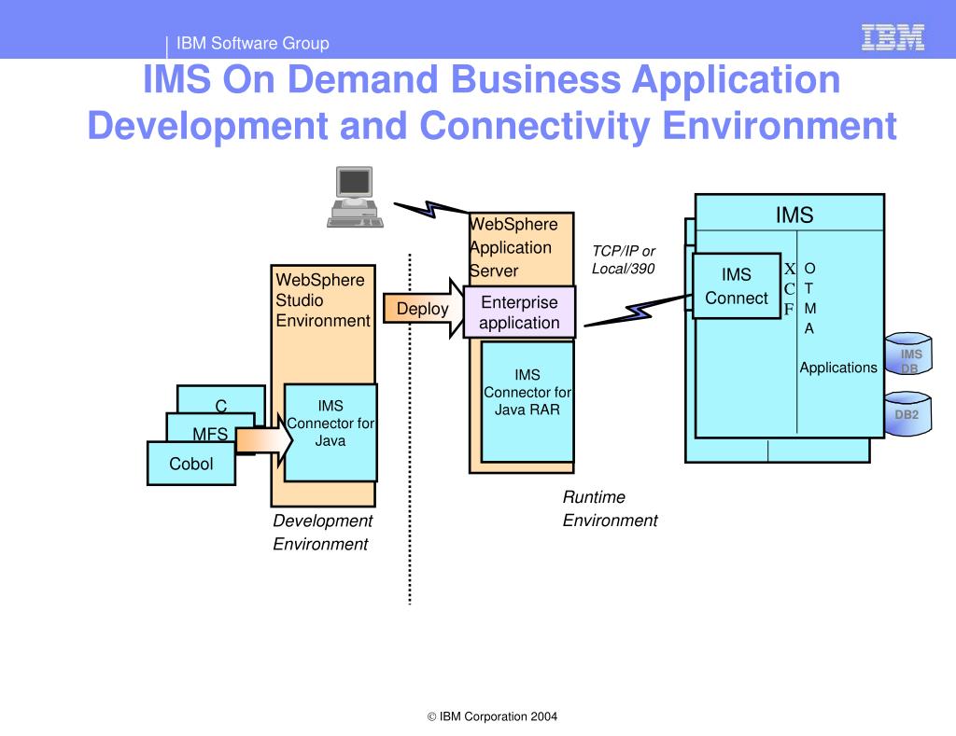Click the WebSphere Studio Environment label
The width and height of the screenshot is (956, 736).
pyautogui.click(x=322, y=299)
